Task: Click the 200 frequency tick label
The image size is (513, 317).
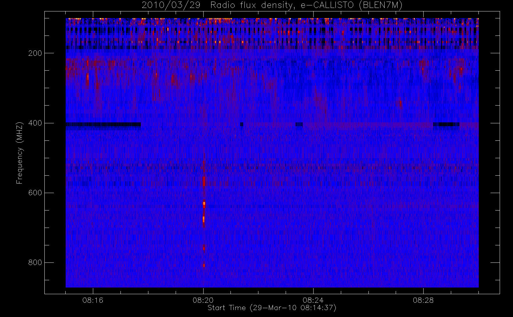Action: [x=35, y=53]
